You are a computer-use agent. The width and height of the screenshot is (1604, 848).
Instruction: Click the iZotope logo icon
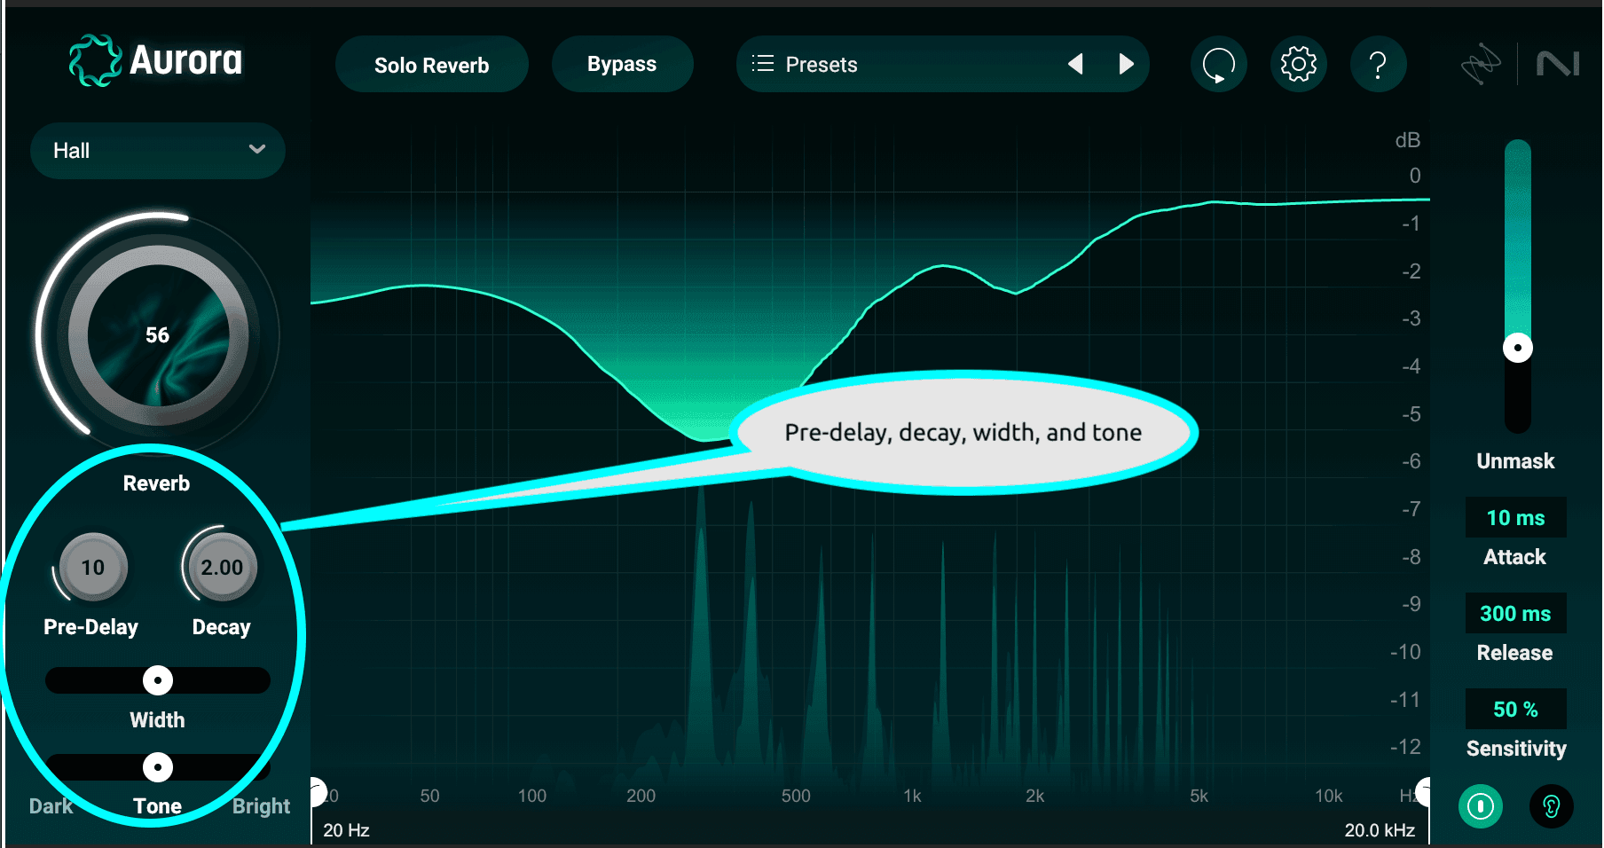pos(1481,64)
